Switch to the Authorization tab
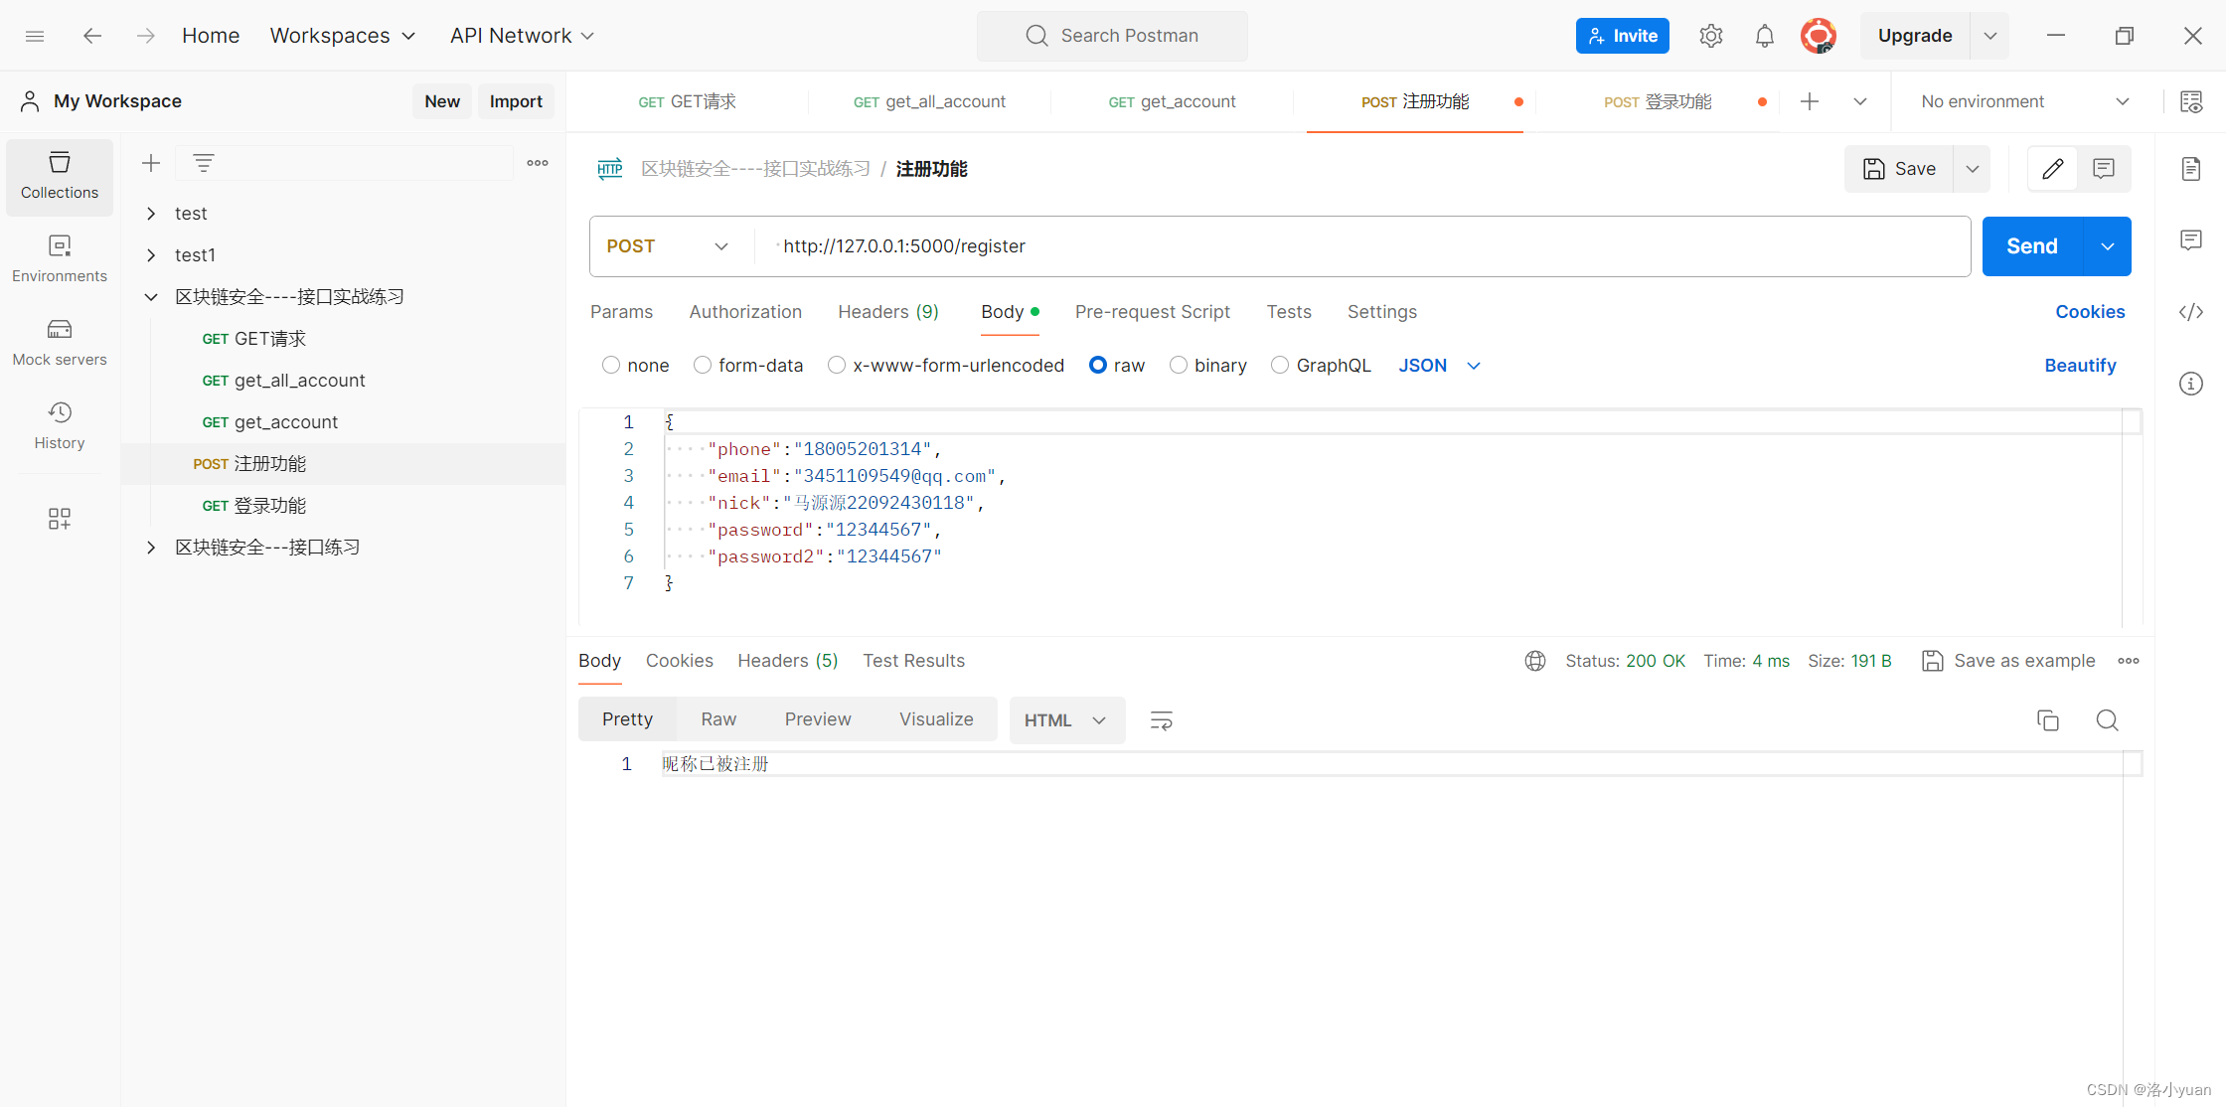The image size is (2226, 1107). pos(745,312)
